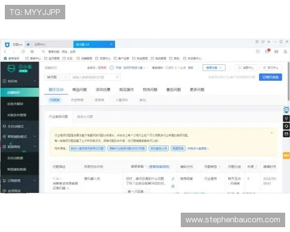Switch to the 行业高频问题 tab
This screenshot has height=232, width=290.
coord(58,116)
